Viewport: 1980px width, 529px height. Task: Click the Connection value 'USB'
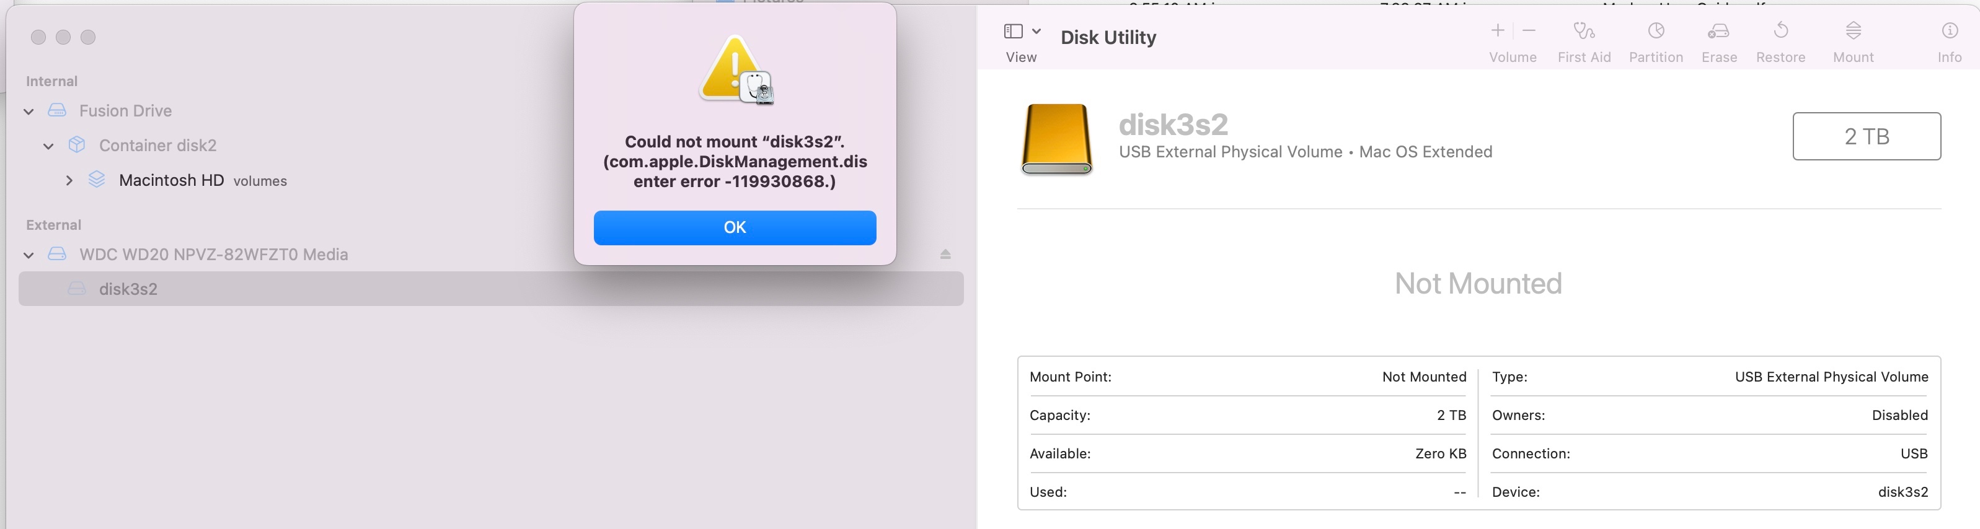tap(1914, 454)
